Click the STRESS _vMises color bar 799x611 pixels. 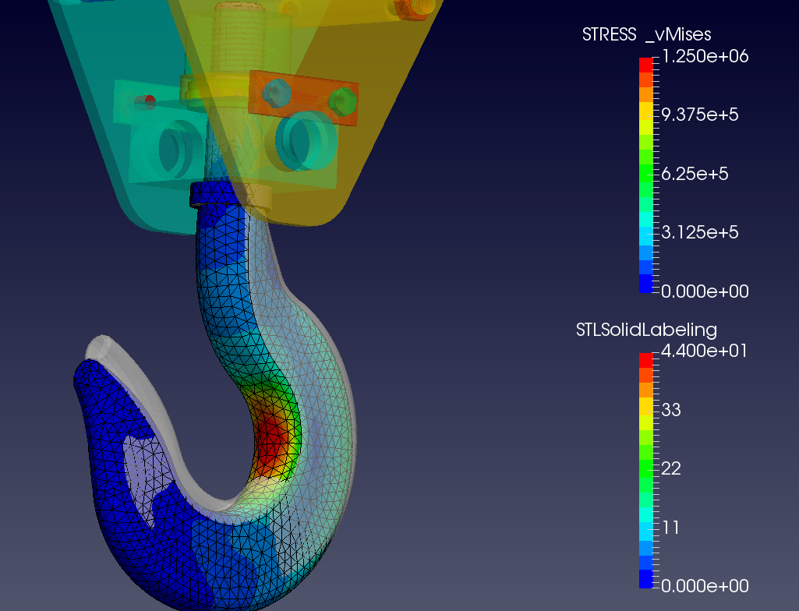646,175
